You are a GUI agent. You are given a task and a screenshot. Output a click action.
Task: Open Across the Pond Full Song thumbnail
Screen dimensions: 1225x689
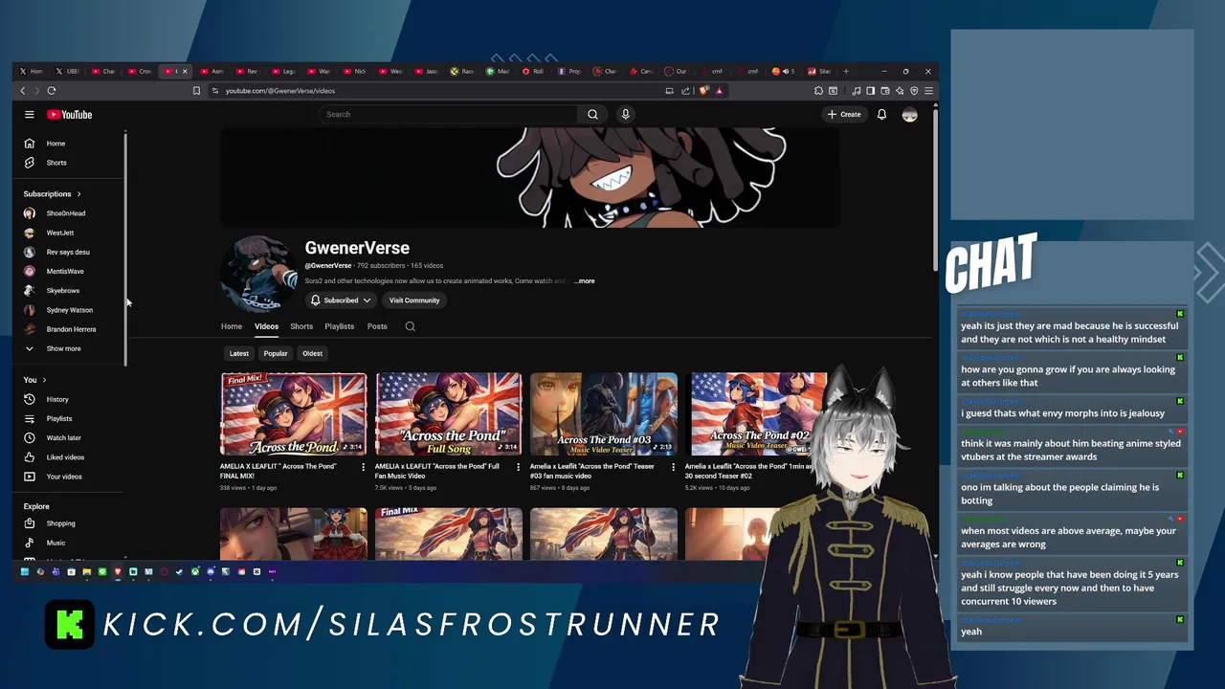point(449,414)
